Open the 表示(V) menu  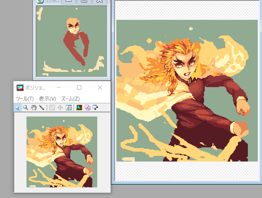(47, 99)
